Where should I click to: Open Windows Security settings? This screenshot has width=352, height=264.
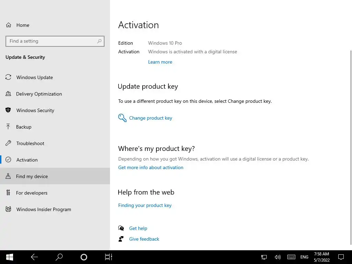(x=55, y=110)
